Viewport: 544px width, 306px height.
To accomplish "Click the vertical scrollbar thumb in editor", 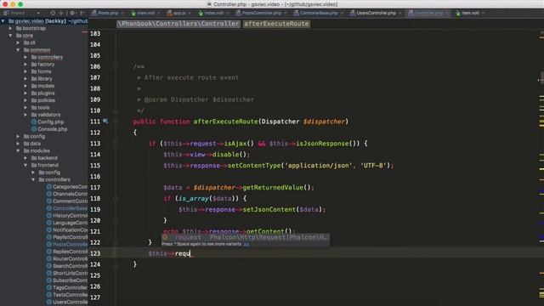I will point(542,78).
